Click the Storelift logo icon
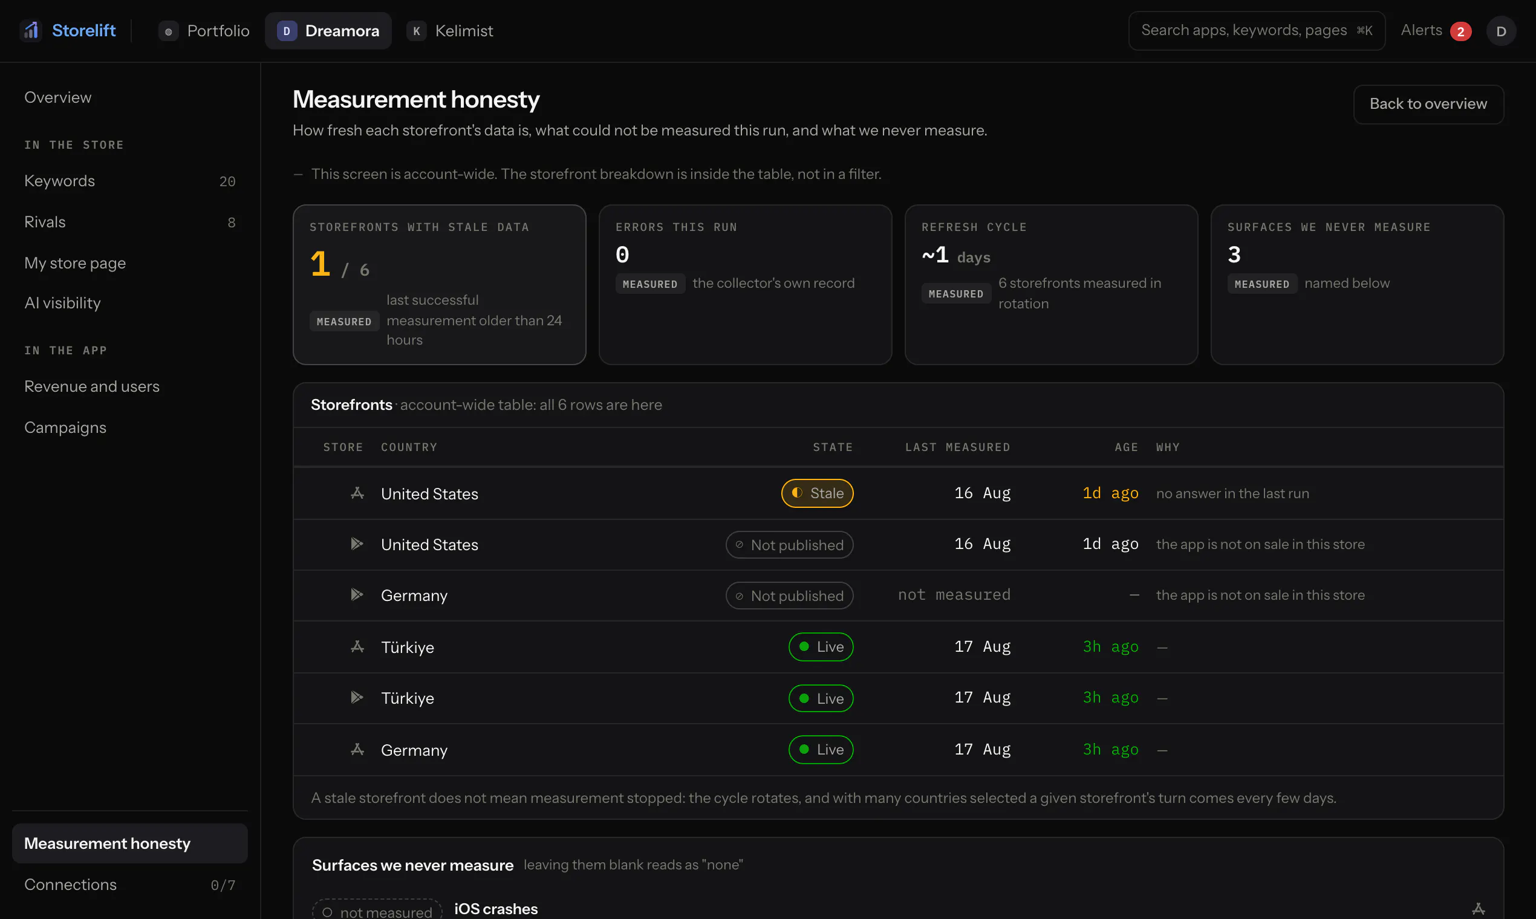This screenshot has width=1536, height=919. point(31,30)
